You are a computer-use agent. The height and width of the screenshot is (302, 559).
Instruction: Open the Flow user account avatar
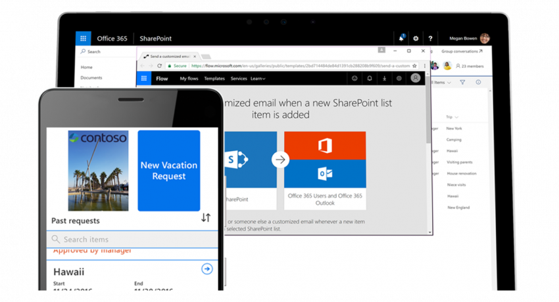pos(416,78)
